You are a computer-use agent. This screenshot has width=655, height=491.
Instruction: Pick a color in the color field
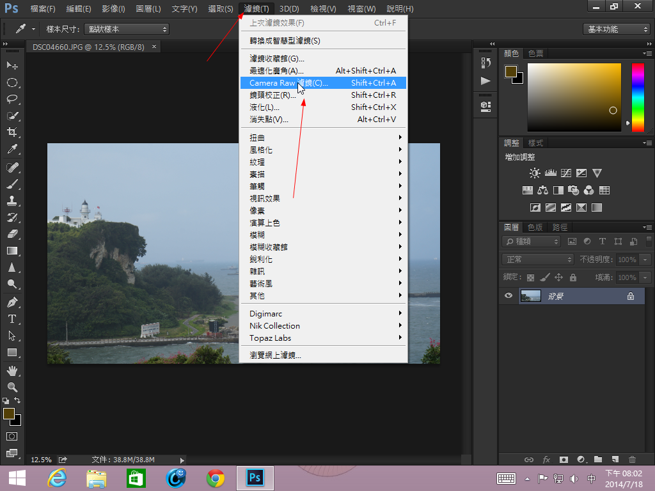coord(574,97)
